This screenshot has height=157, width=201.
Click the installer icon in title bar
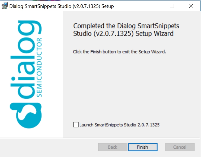coord(5,6)
